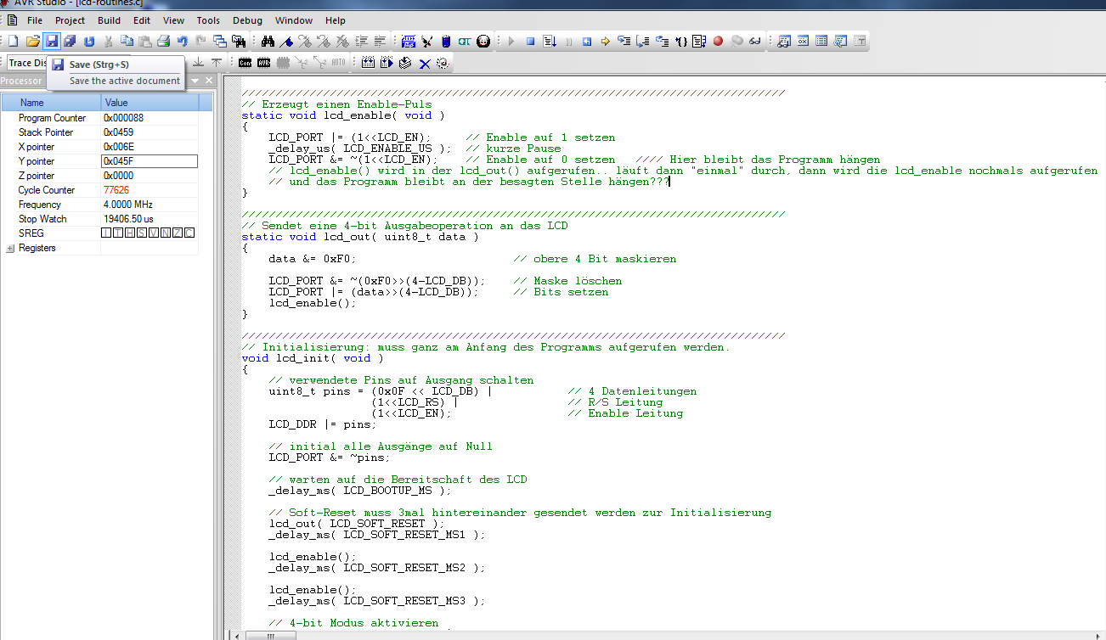
Task: Open the Help menu
Action: point(336,20)
